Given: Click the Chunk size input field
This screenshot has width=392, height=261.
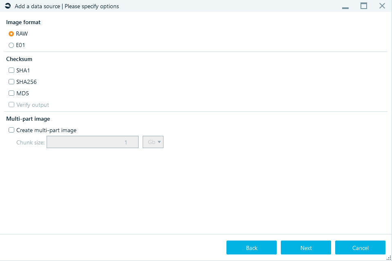Looking at the screenshot, I should pyautogui.click(x=92, y=142).
